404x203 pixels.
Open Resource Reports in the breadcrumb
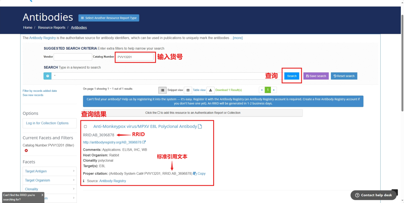[x=52, y=27]
